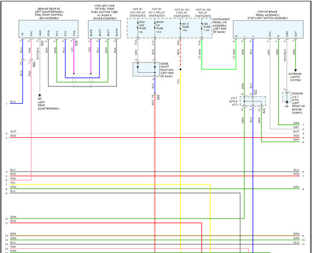Select the IG2 FUSE 7.5A label
The image size is (312, 253).
click(x=206, y=27)
